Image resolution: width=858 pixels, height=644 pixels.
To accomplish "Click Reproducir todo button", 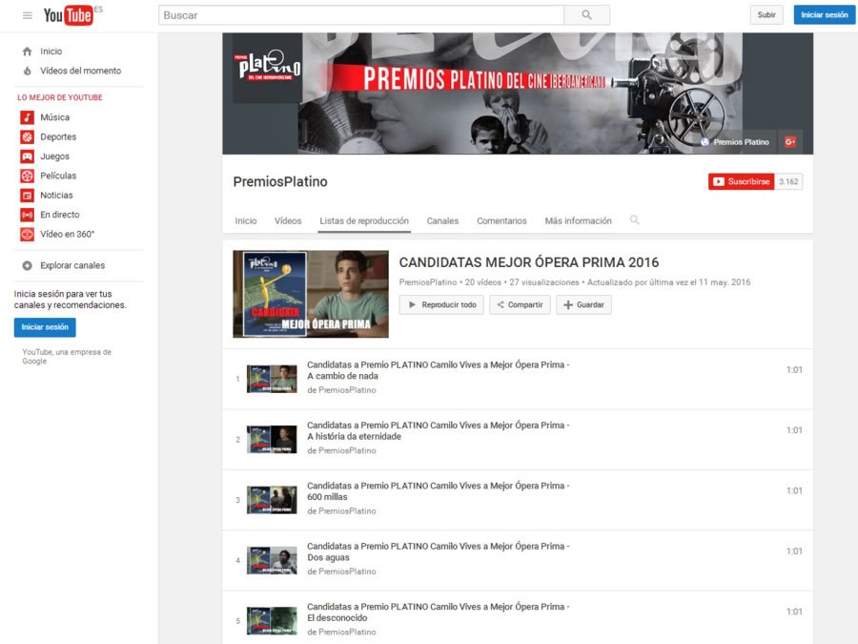I will point(441,305).
